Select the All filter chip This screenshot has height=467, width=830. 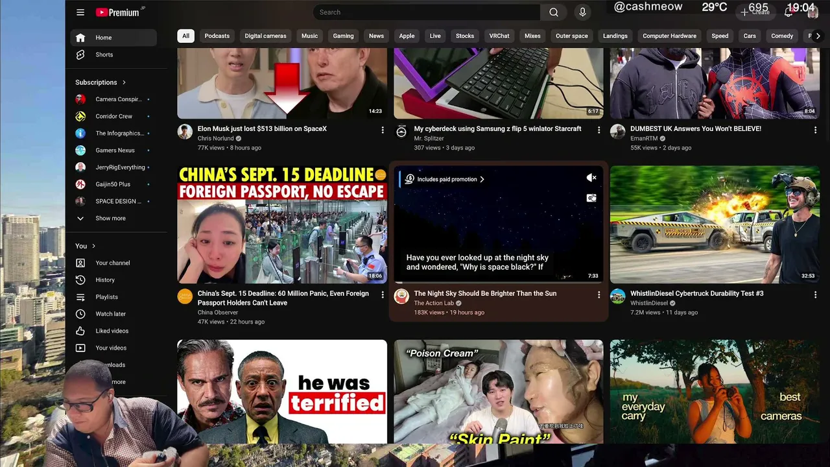(x=185, y=36)
